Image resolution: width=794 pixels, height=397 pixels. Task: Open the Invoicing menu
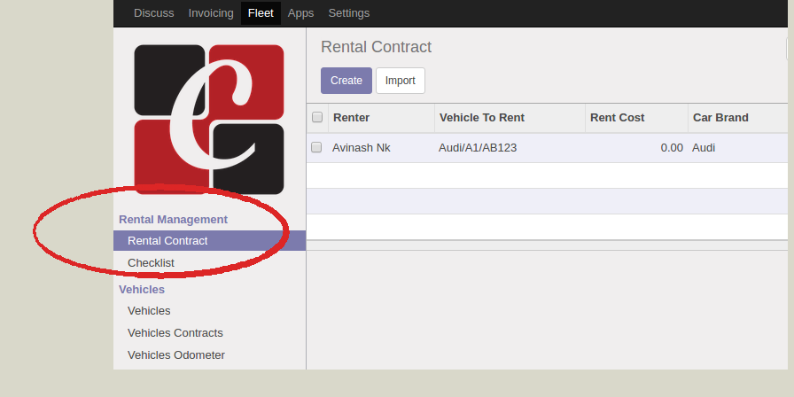[x=211, y=13]
